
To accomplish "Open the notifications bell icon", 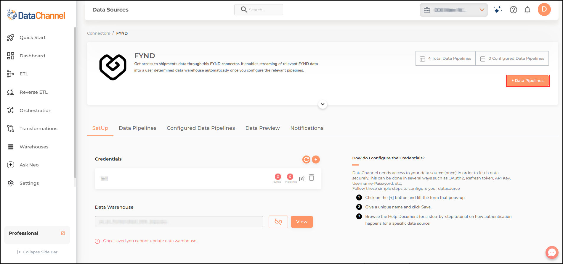I will [x=527, y=10].
